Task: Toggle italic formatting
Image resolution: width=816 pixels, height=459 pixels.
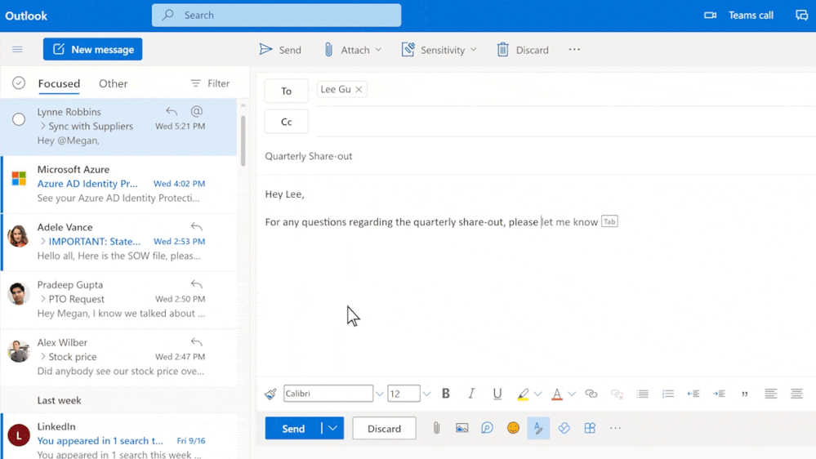Action: [x=471, y=394]
